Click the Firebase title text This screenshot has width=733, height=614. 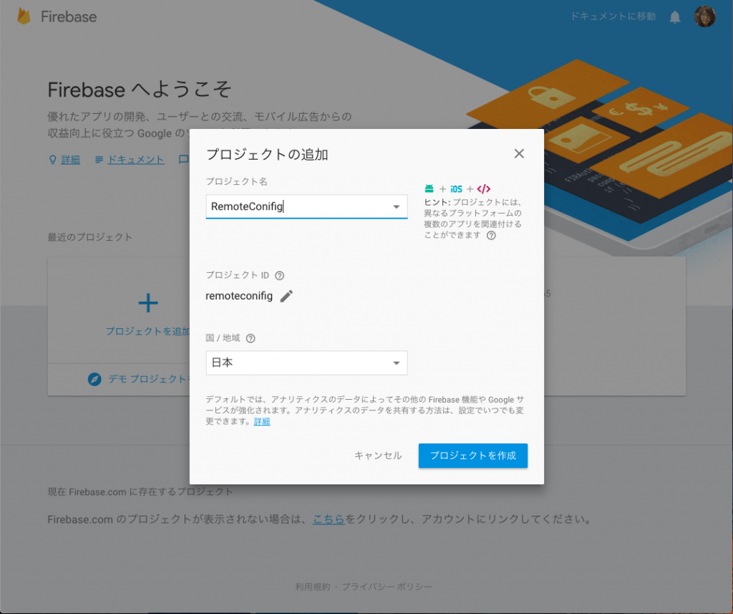(69, 17)
